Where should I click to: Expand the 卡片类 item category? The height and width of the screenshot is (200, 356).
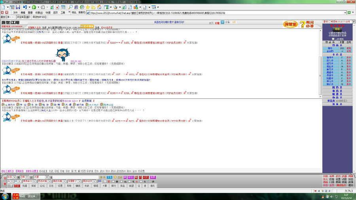pyautogui.click(x=337, y=55)
